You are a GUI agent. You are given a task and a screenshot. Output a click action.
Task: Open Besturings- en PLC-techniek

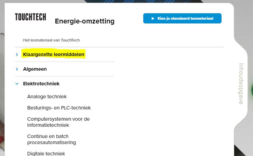click(59, 108)
